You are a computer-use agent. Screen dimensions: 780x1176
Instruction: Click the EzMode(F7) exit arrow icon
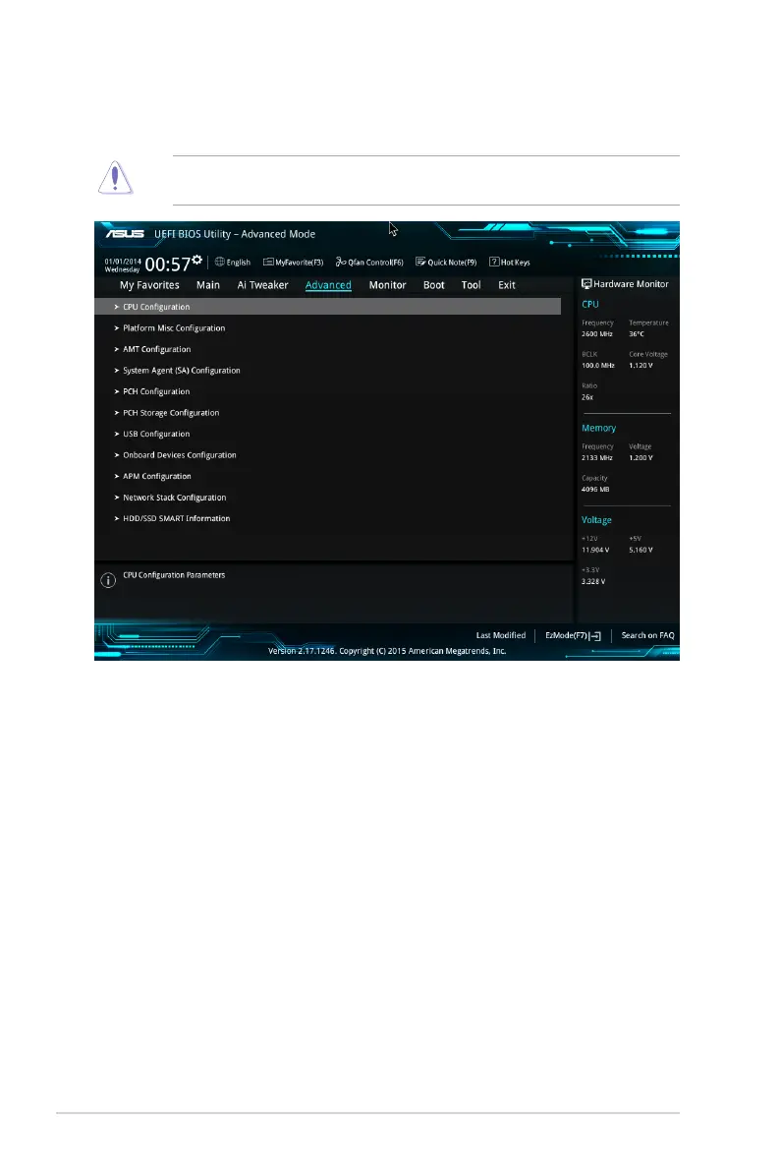tap(595, 636)
